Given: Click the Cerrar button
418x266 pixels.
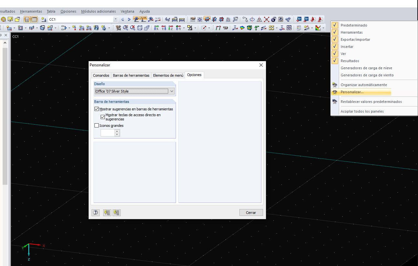Looking at the screenshot, I should tap(251, 213).
